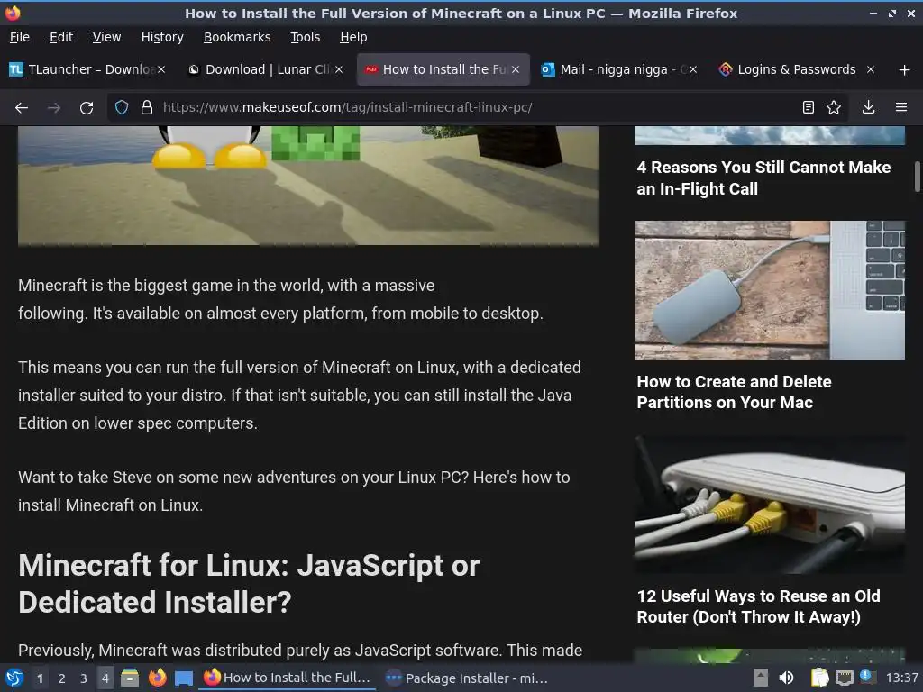Click the Mac partitions article thumbnail
Viewport: 923px width, 692px height.
(x=770, y=290)
